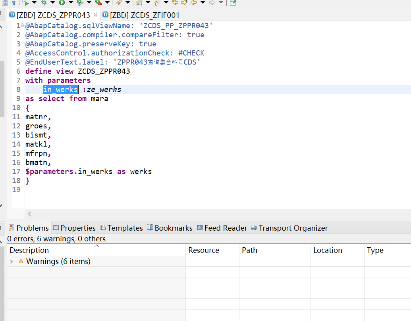411x321 pixels.
Task: Open the run configurations dropdown beside the green play icon
Action: tap(71, 3)
